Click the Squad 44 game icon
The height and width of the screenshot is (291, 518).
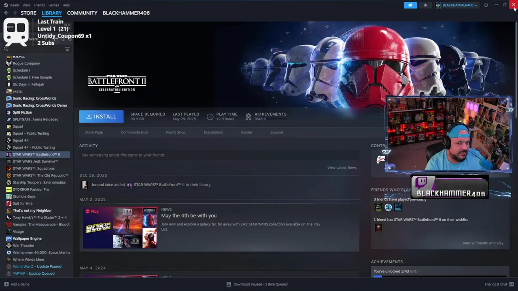[x=9, y=140]
